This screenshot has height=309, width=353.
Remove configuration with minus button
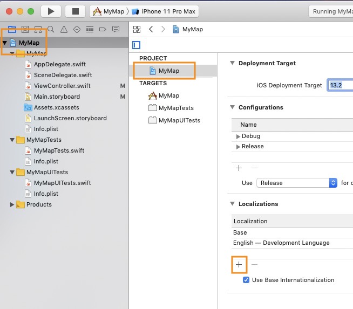(x=254, y=168)
